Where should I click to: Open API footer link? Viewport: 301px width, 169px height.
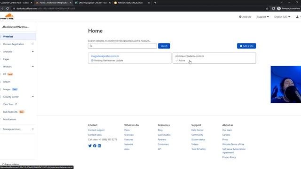(x=159, y=149)
